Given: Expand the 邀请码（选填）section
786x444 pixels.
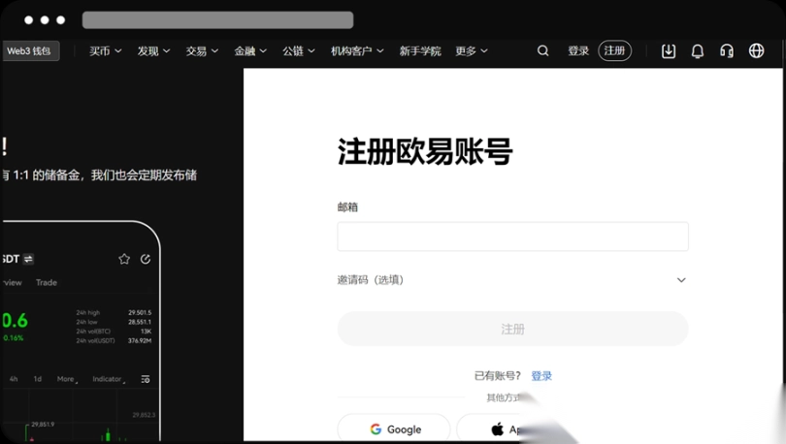Looking at the screenshot, I should click(x=512, y=280).
